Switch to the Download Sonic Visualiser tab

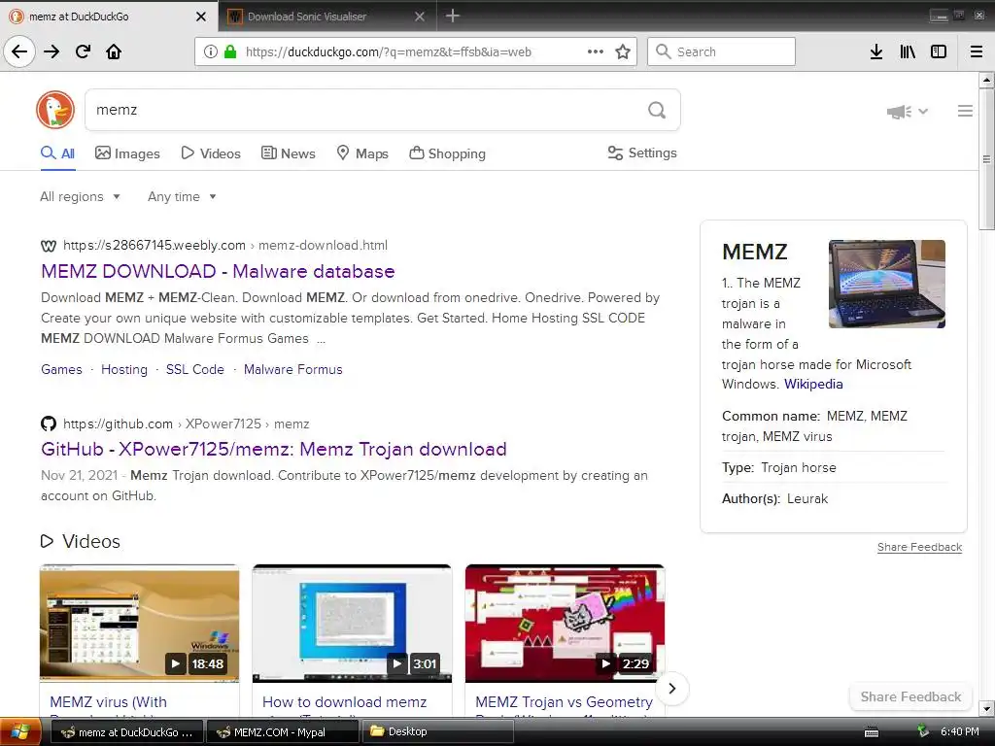tap(326, 17)
